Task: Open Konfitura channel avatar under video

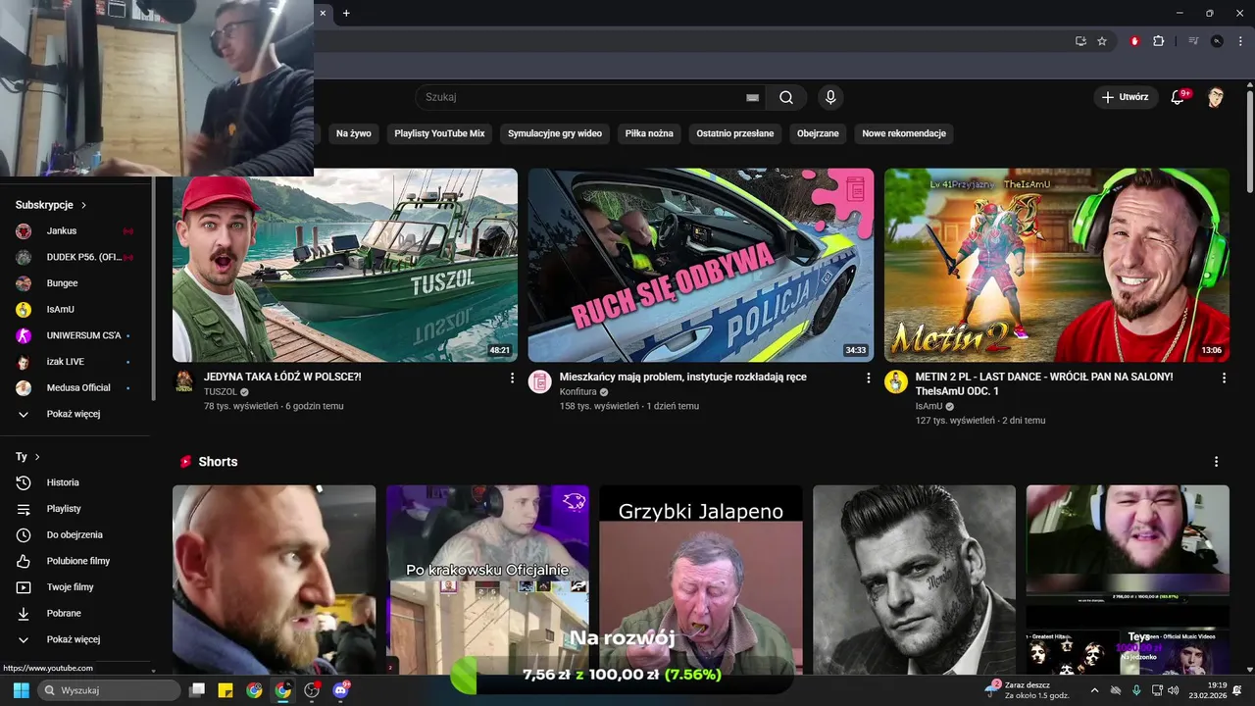Action: pos(540,381)
